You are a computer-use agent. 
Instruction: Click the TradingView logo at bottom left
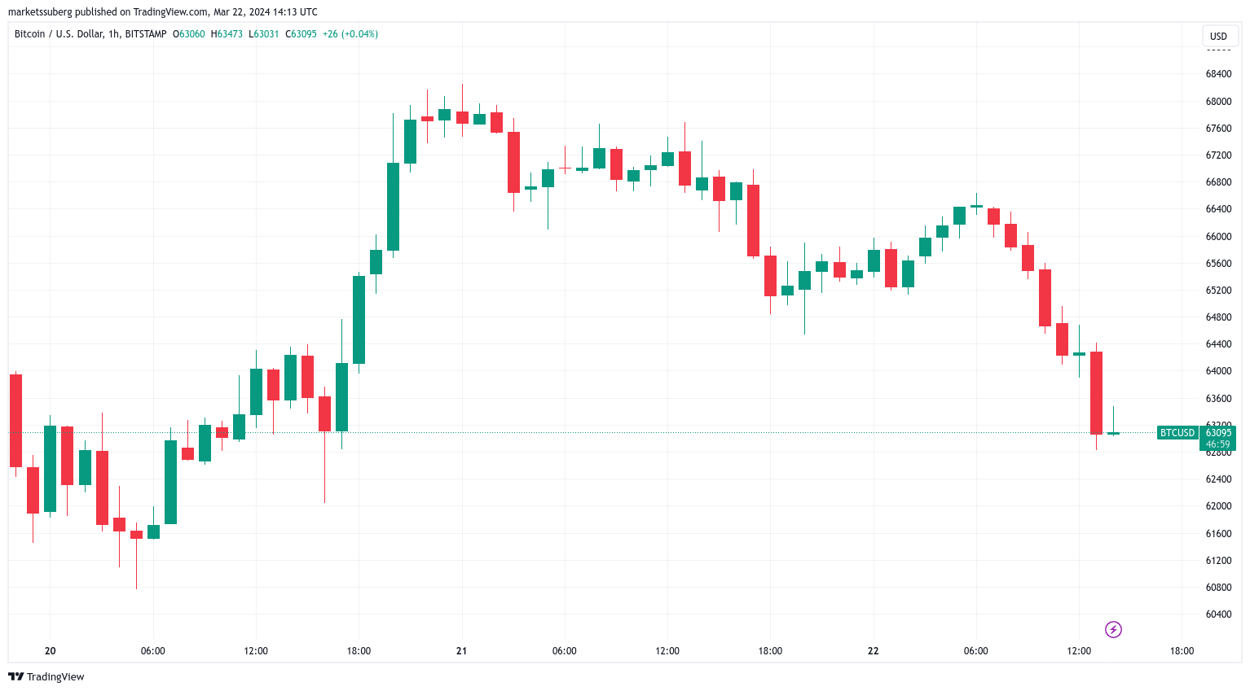(x=46, y=676)
